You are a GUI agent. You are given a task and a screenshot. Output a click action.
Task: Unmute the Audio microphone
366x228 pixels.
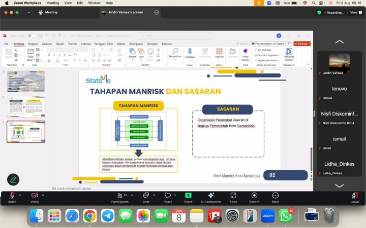12,196
